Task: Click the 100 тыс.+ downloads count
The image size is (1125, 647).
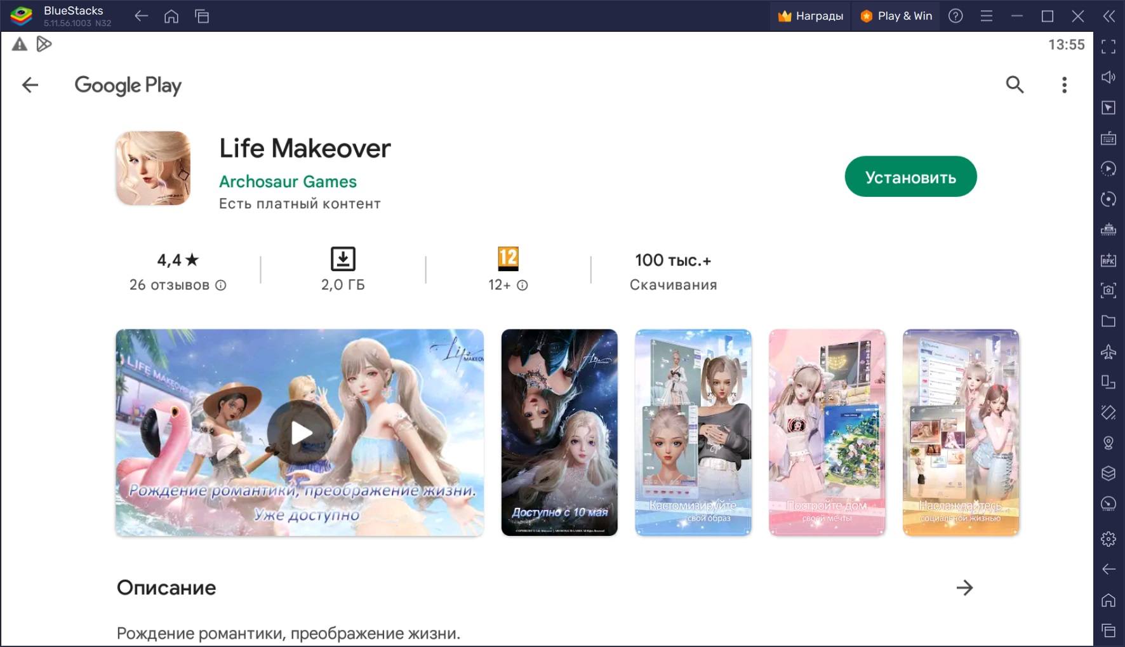Action: pos(673,260)
